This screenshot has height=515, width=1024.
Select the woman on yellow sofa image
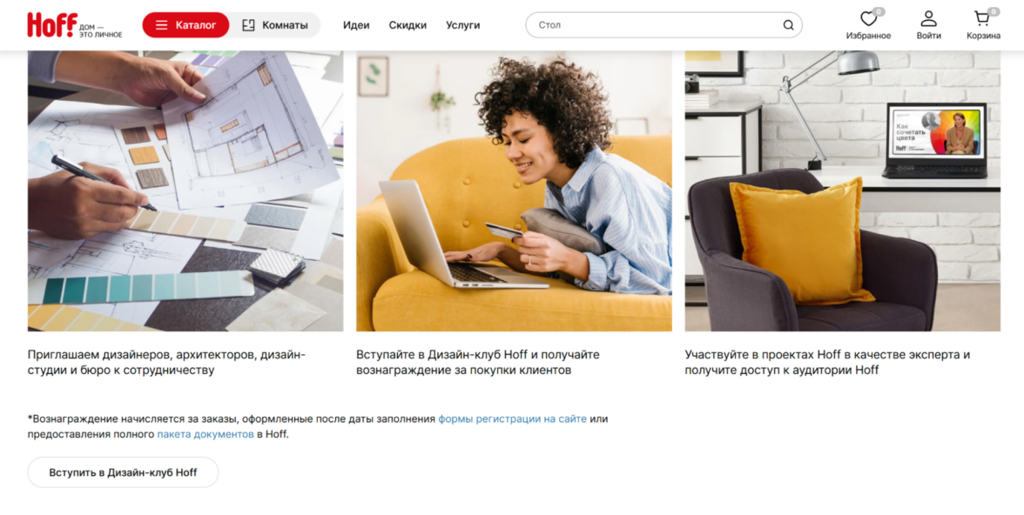pyautogui.click(x=514, y=191)
